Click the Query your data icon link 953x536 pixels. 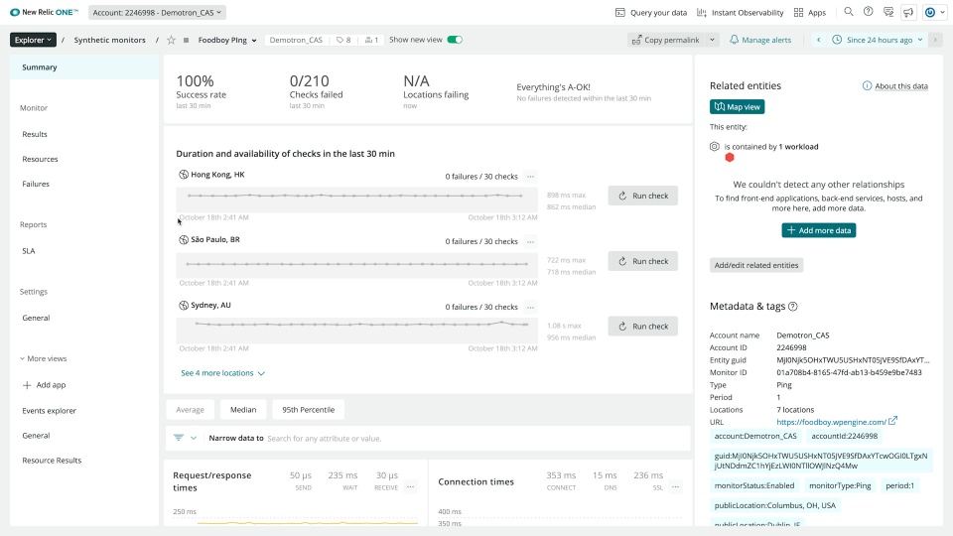click(x=651, y=13)
